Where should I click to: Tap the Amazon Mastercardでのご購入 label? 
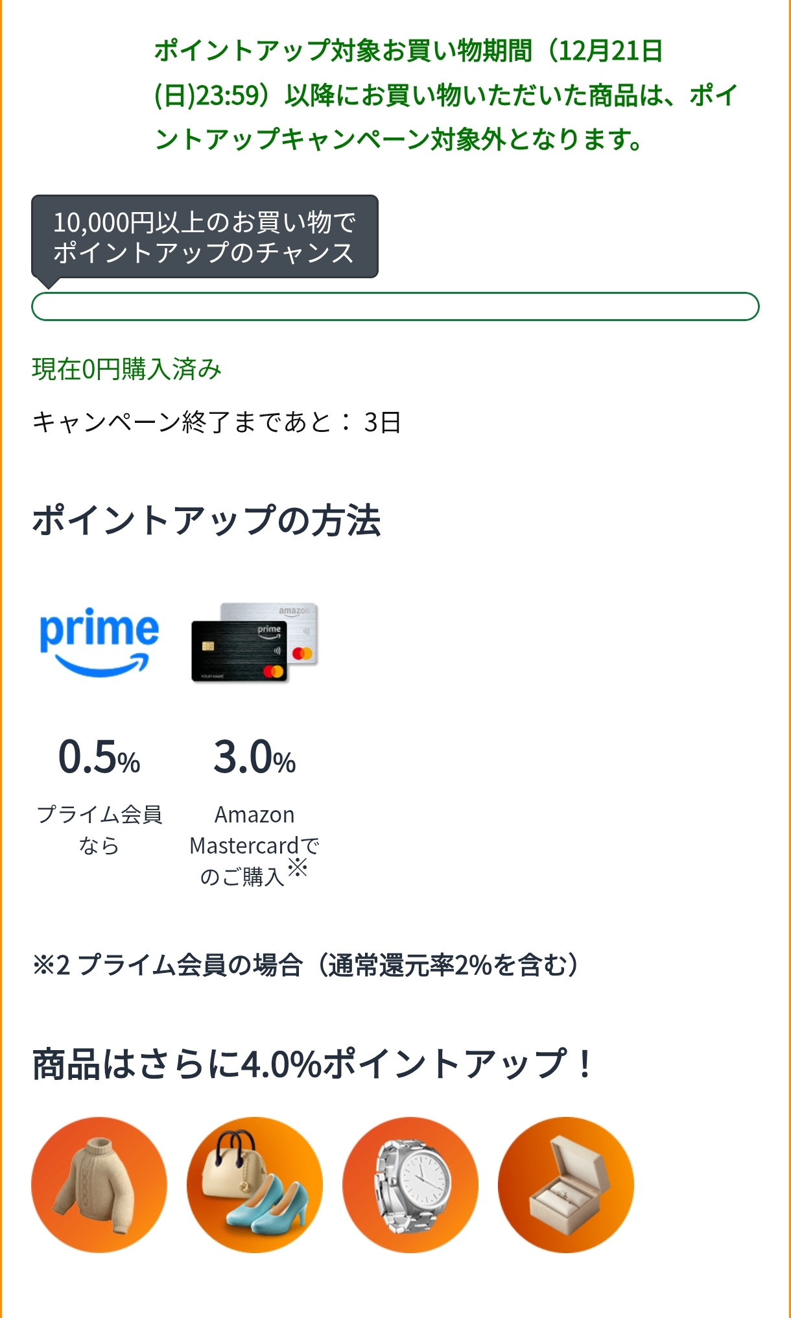(x=254, y=845)
